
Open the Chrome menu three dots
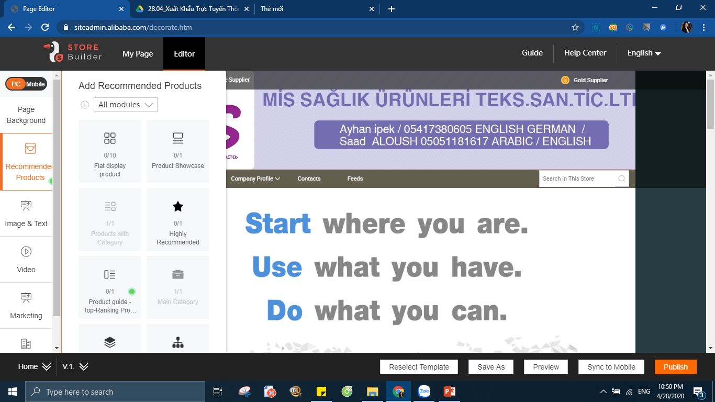pos(703,27)
